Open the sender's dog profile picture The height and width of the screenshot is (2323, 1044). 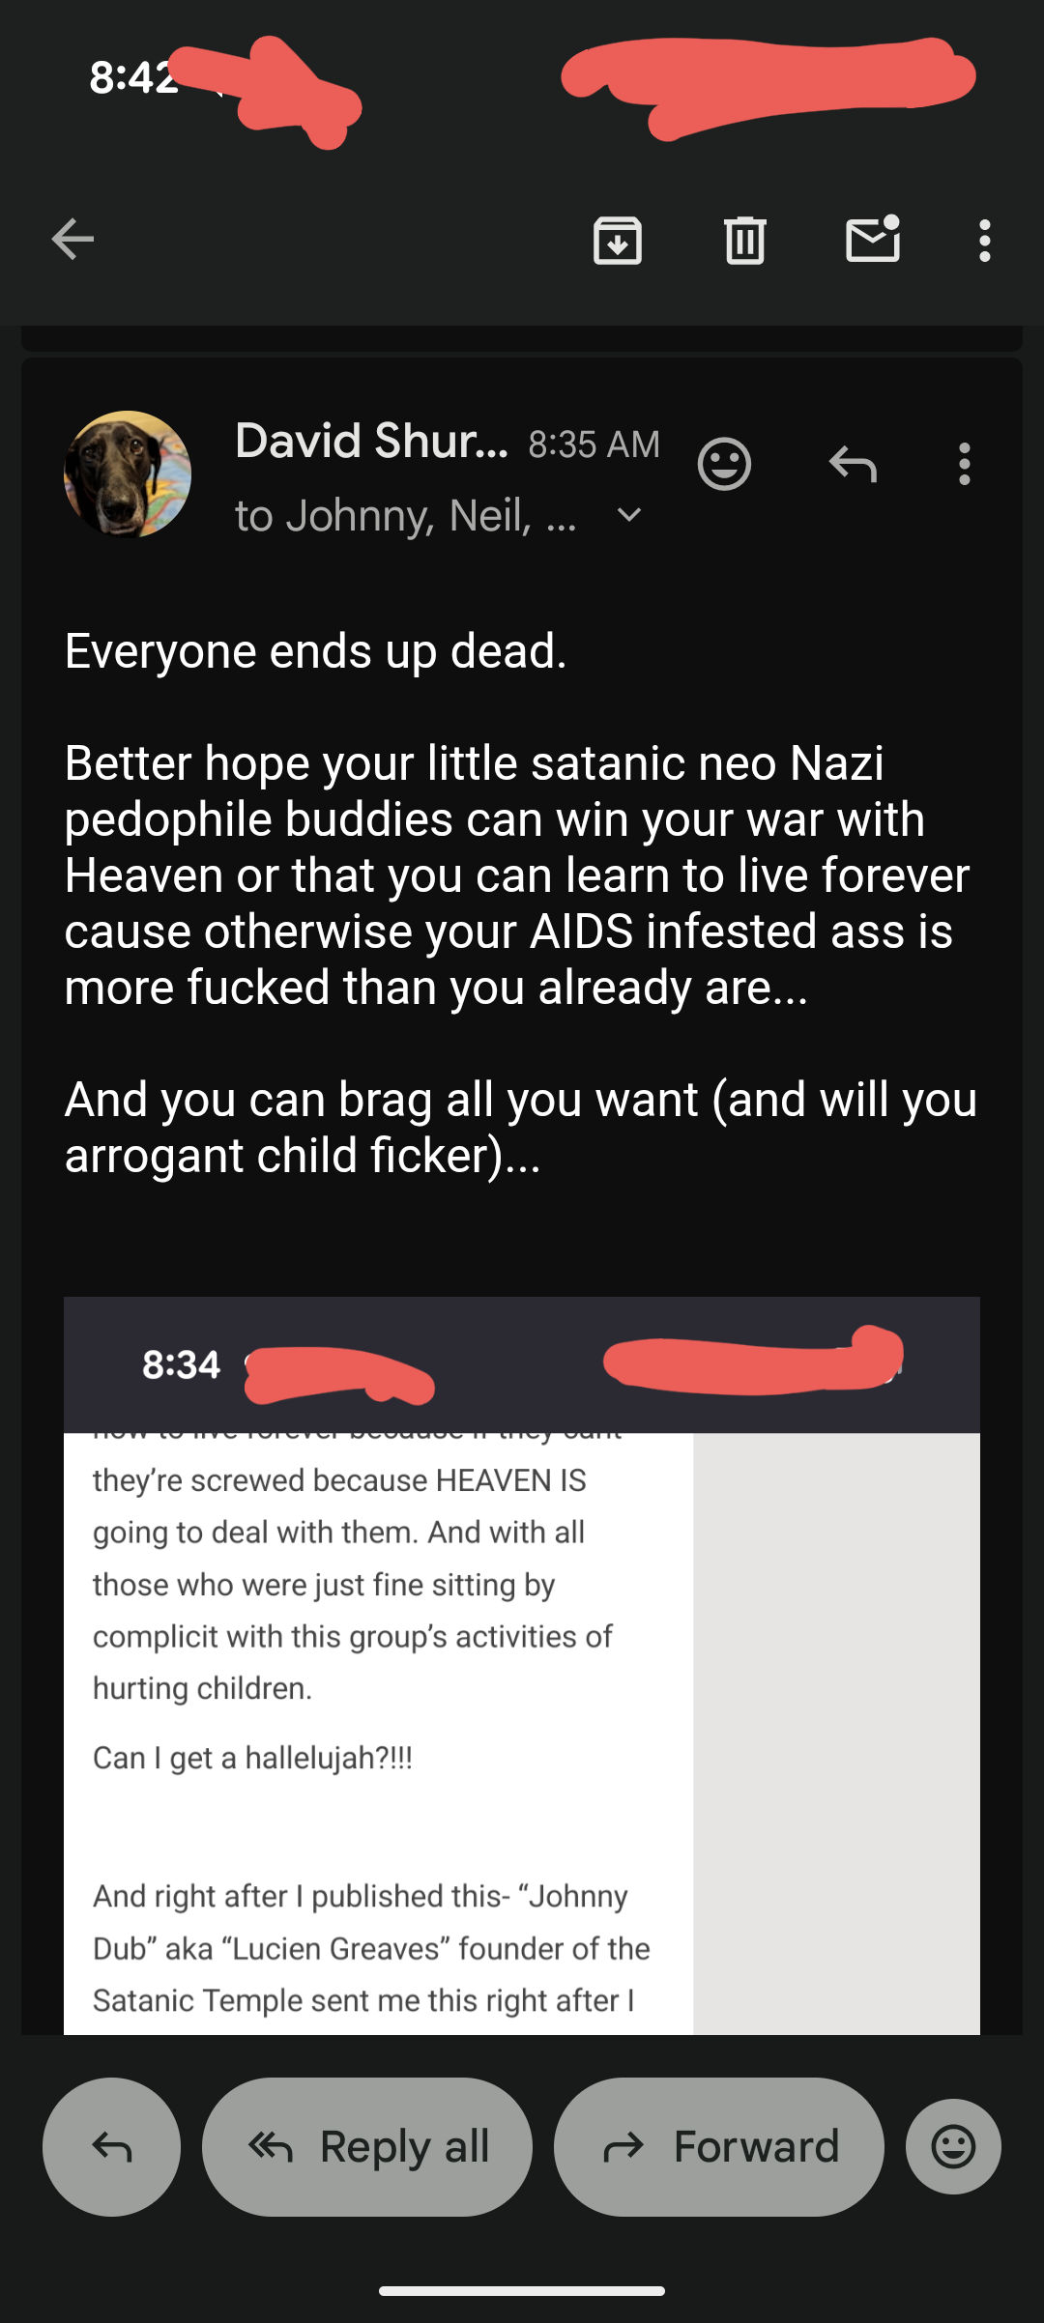[x=128, y=474]
